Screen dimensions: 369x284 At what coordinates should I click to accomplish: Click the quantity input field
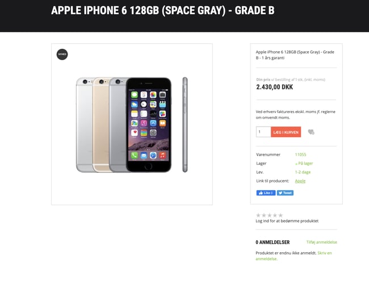coord(263,132)
